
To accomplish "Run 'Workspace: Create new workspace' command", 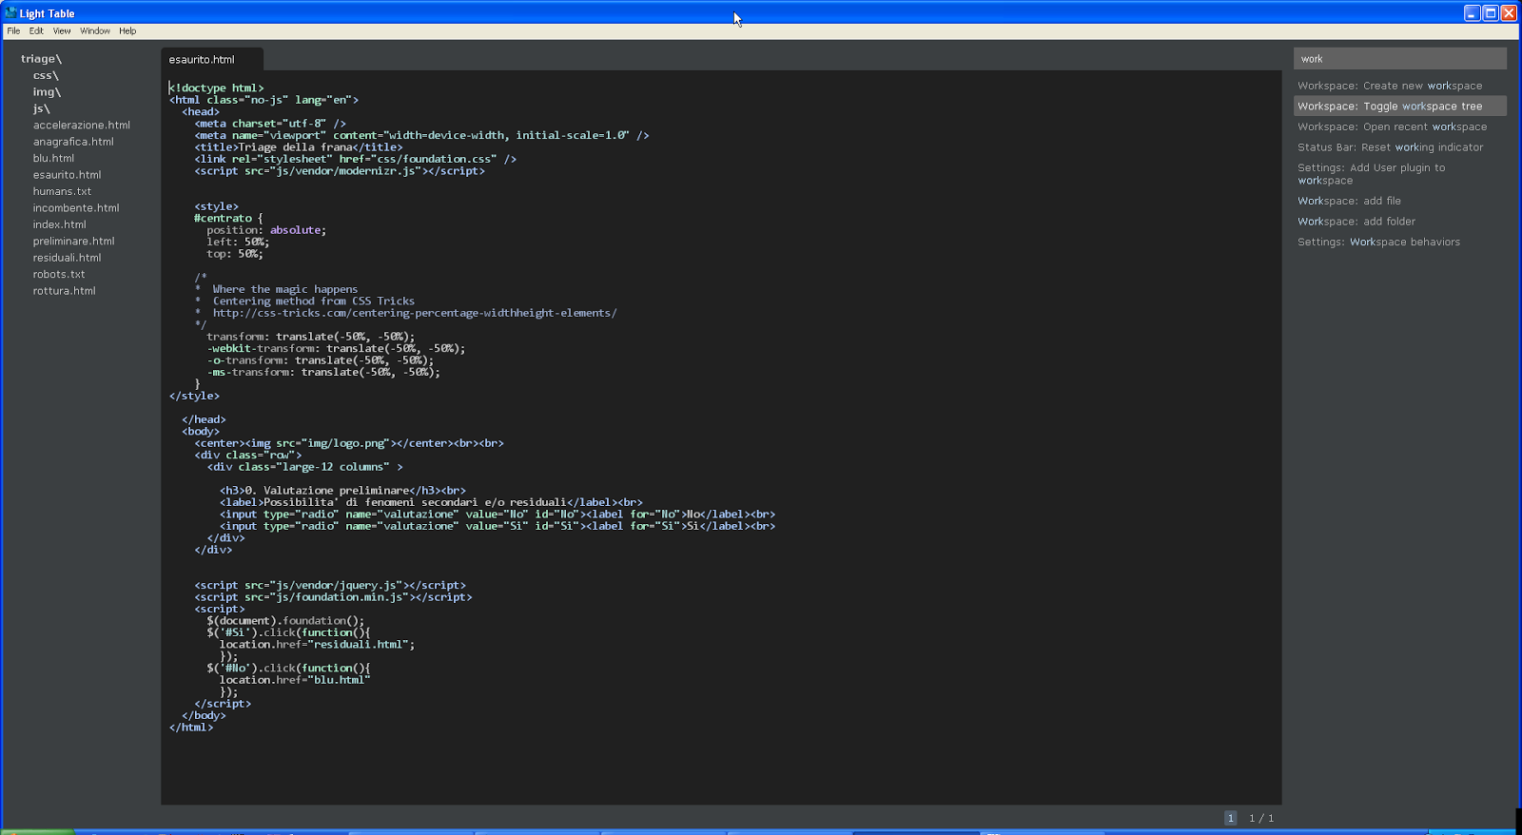I will pos(1399,86).
